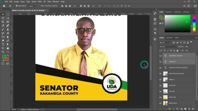198x111 pixels.
Task: Open the Opacity slider dropdown arrow
Action: [191, 47]
